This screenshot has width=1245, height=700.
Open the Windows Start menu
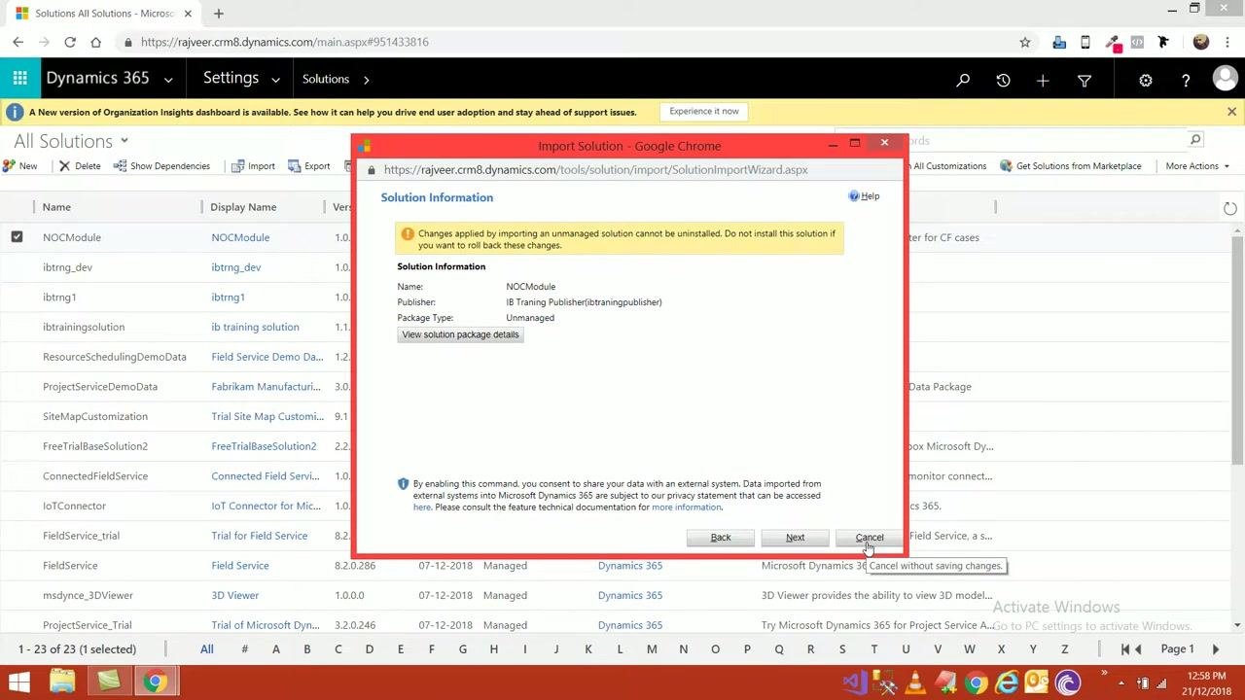coord(19,682)
